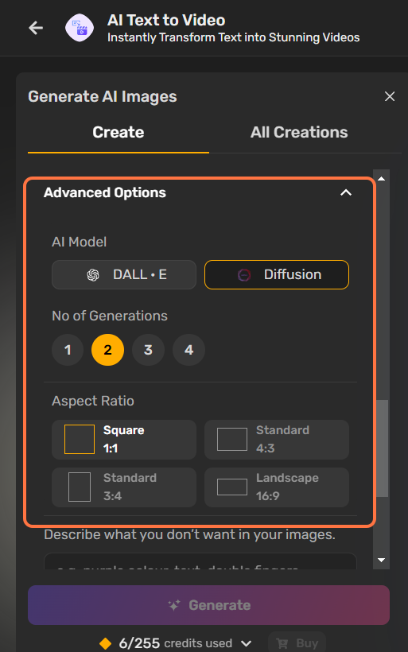
Task: Collapse the Advanced Options section
Action: click(346, 192)
